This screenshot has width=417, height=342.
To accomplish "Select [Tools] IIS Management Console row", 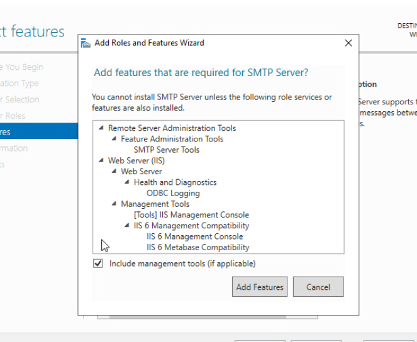I will [191, 215].
